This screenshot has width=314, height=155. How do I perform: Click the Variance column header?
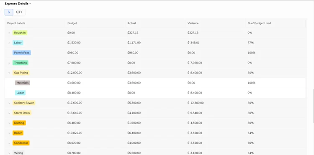(x=193, y=23)
